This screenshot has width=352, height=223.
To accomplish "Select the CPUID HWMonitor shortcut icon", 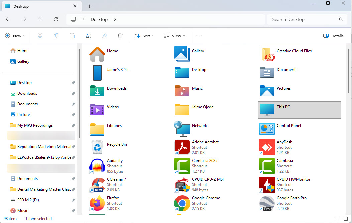I will point(267,185).
